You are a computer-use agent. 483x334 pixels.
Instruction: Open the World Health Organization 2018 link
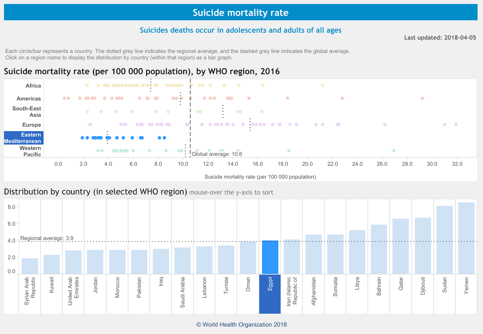241,324
